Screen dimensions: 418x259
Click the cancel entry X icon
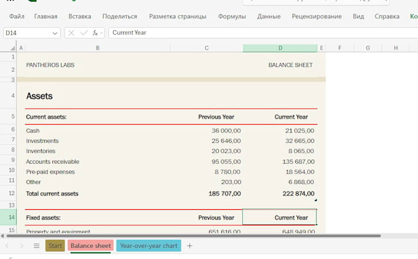pos(71,33)
